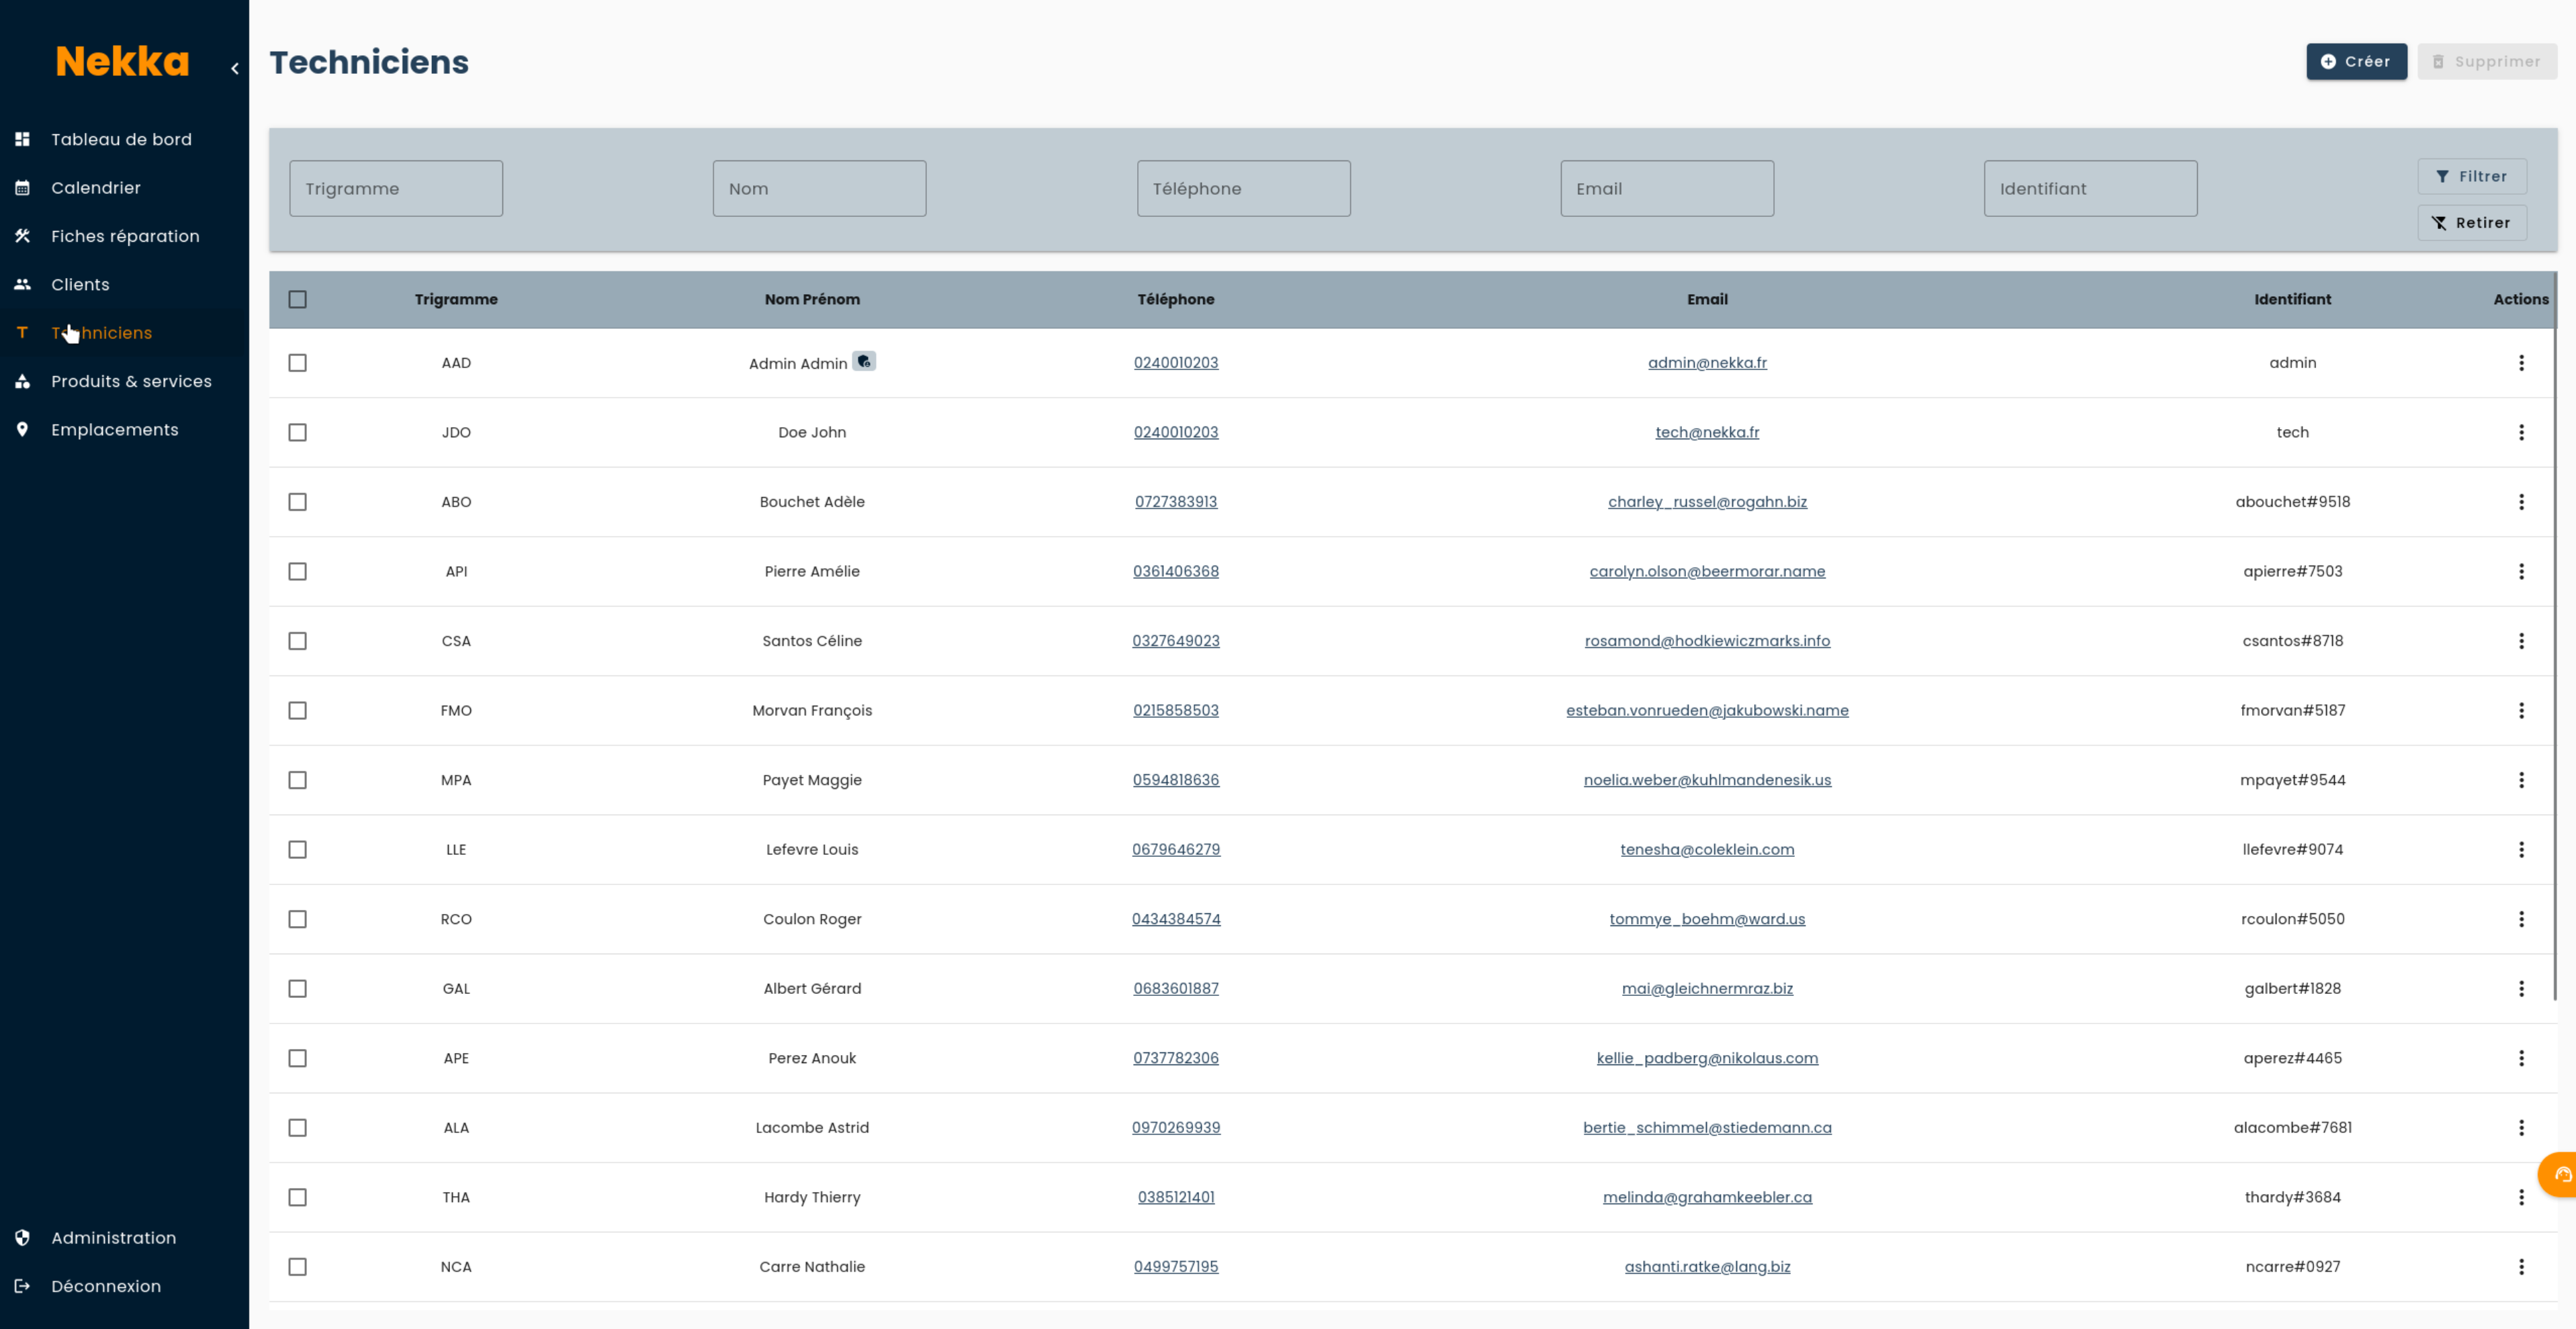Open actions menu for Albert Gérard row

(2521, 988)
